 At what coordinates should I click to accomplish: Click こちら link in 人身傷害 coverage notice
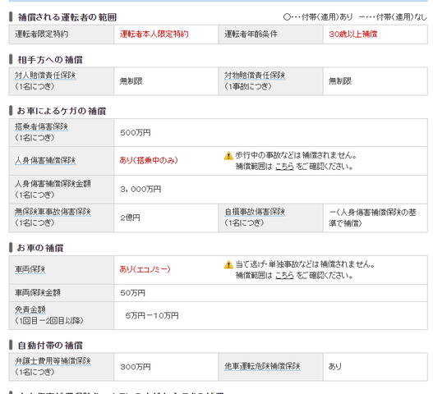pyautogui.click(x=285, y=167)
